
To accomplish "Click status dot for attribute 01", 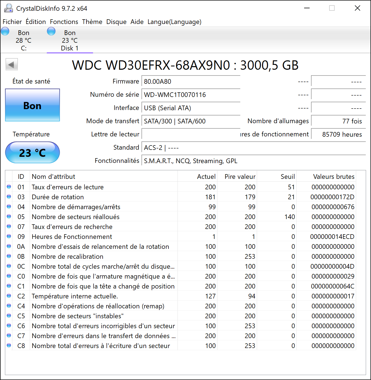I will tap(9, 187).
